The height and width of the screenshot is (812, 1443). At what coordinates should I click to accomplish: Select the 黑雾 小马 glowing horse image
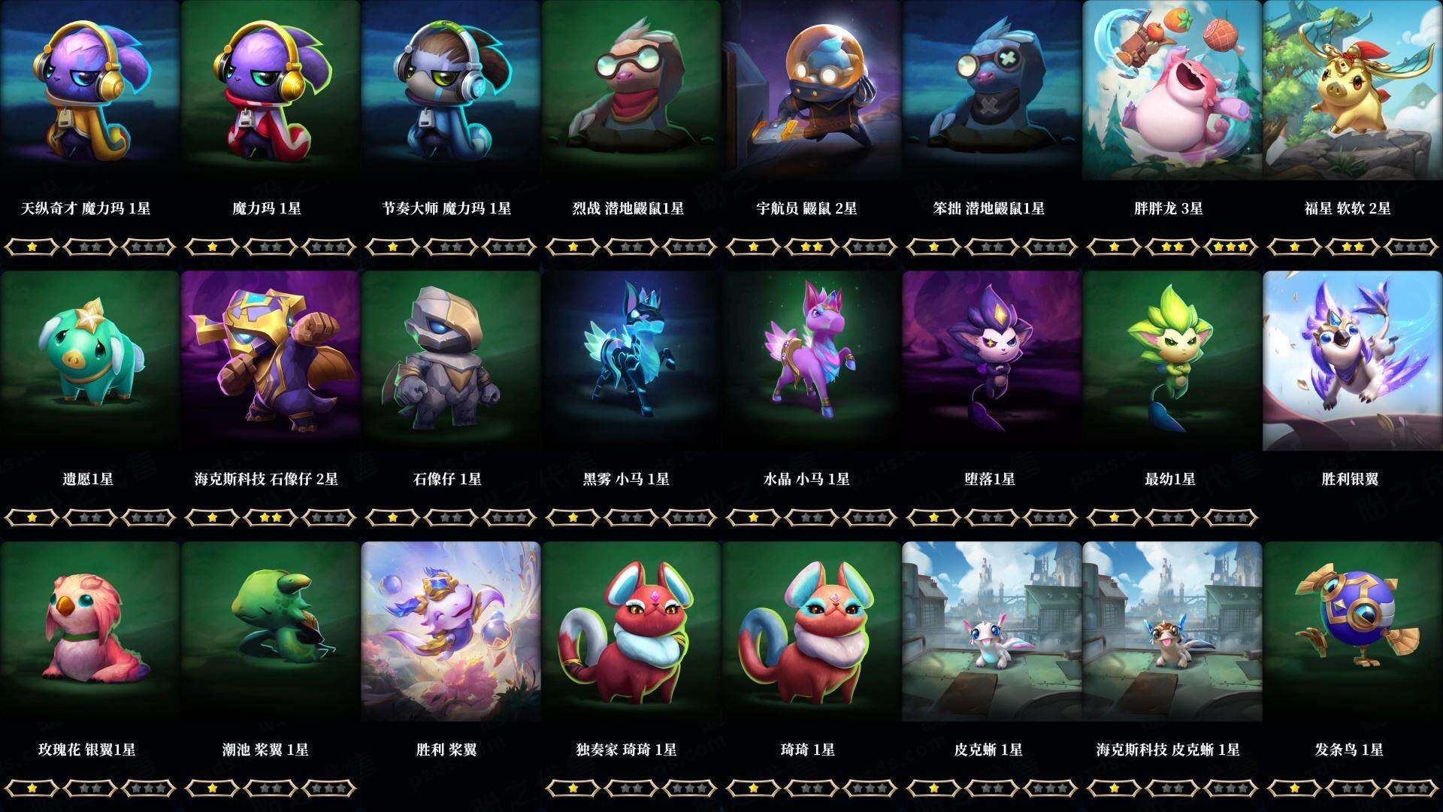coord(631,361)
